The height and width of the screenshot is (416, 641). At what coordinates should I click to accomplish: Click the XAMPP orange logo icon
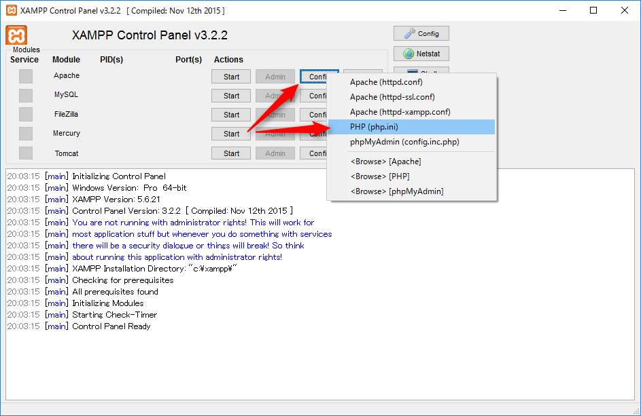pos(16,35)
